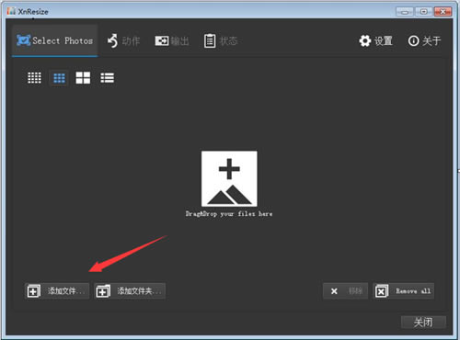The height and width of the screenshot is (340, 460).
Task: Close the XnResize window via red X
Action: pyautogui.click(x=443, y=12)
